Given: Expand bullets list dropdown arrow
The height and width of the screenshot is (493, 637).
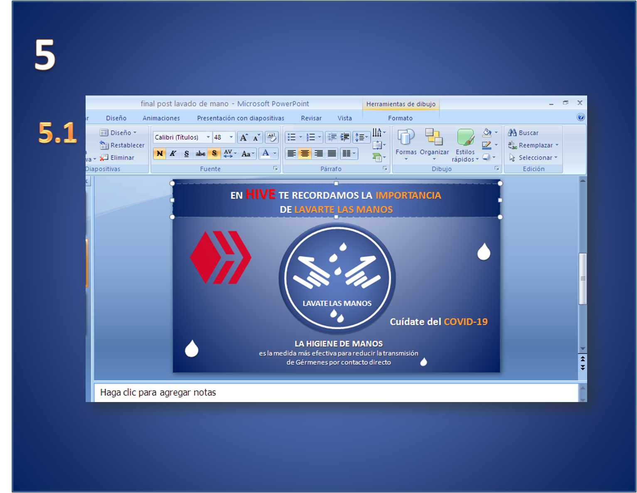Looking at the screenshot, I should 300,137.
